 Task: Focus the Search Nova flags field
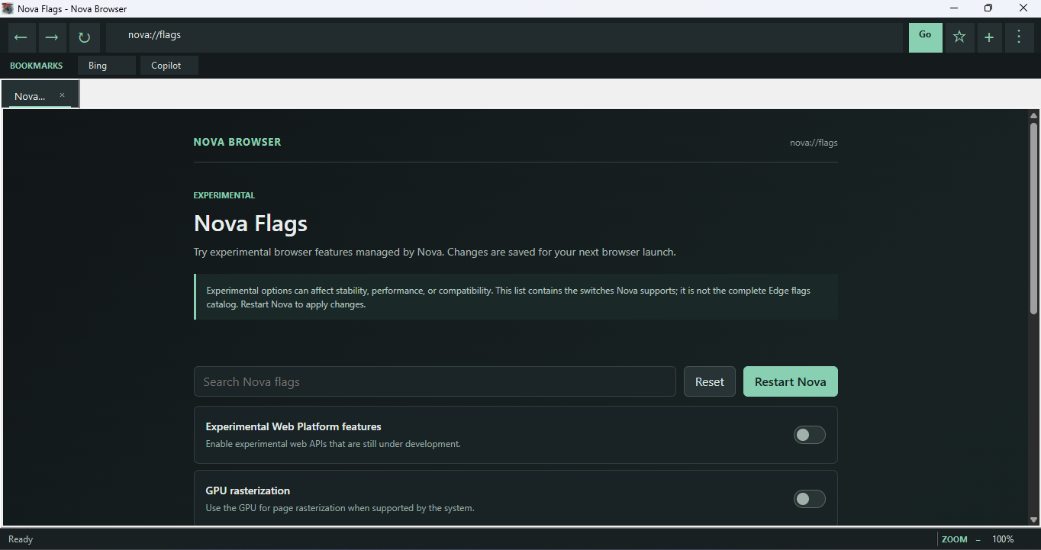tap(434, 381)
